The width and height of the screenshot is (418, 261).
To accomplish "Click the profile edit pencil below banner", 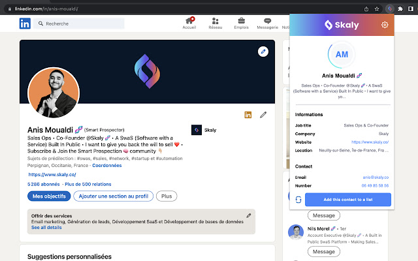I will 263,115.
